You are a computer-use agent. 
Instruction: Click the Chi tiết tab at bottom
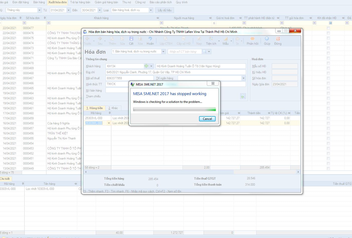pyautogui.click(x=5, y=179)
